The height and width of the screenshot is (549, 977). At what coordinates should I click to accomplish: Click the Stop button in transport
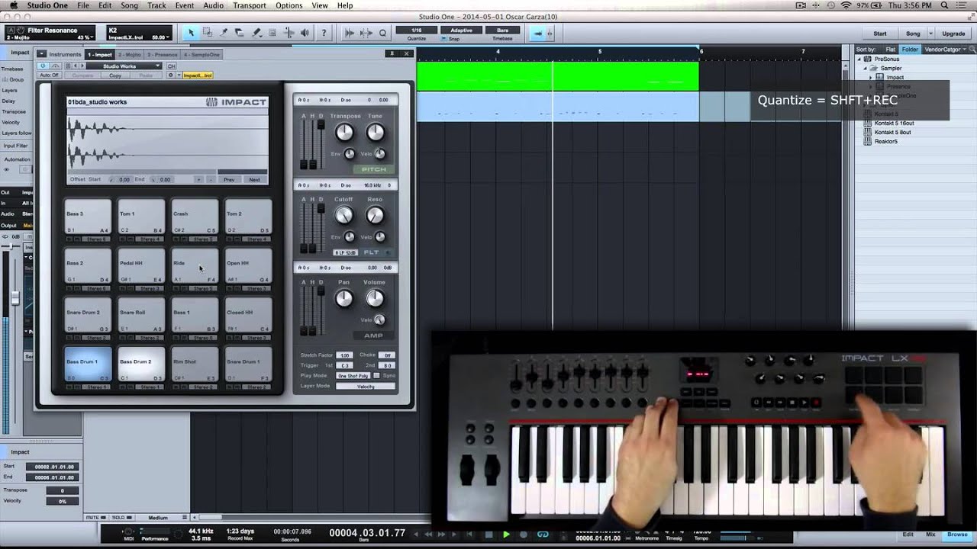pyautogui.click(x=489, y=535)
